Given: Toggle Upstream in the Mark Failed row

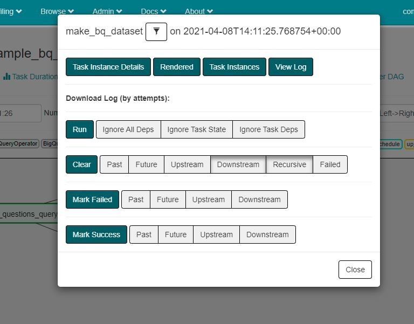Looking at the screenshot, I should tap(209, 199).
